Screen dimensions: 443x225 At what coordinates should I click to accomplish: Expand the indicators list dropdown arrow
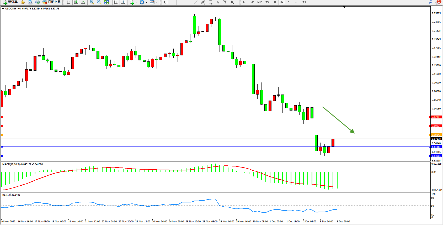pos(136,2)
